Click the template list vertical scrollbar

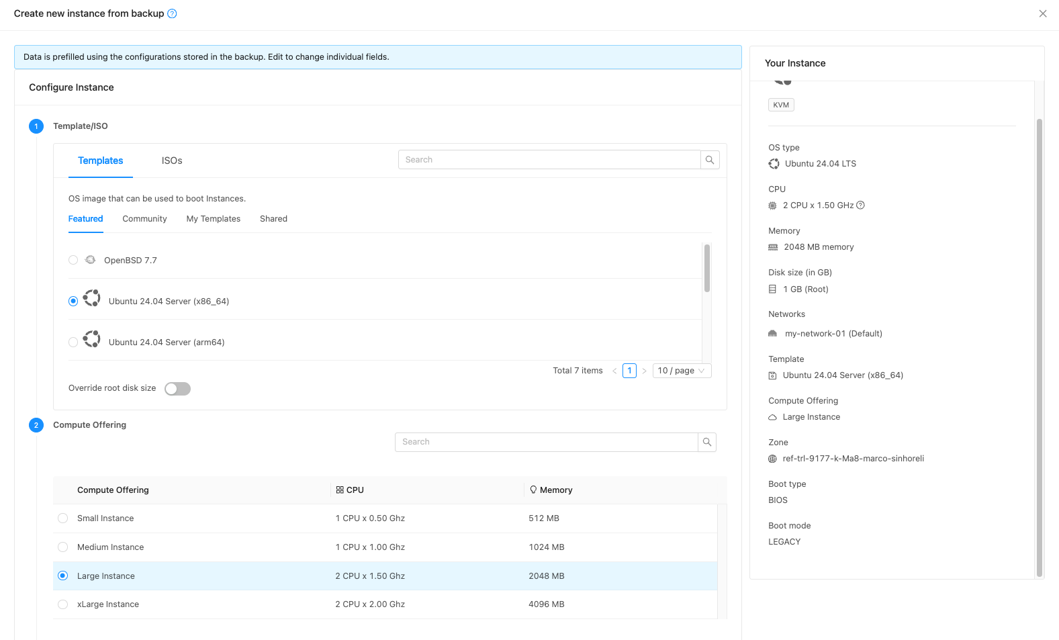pos(706,268)
